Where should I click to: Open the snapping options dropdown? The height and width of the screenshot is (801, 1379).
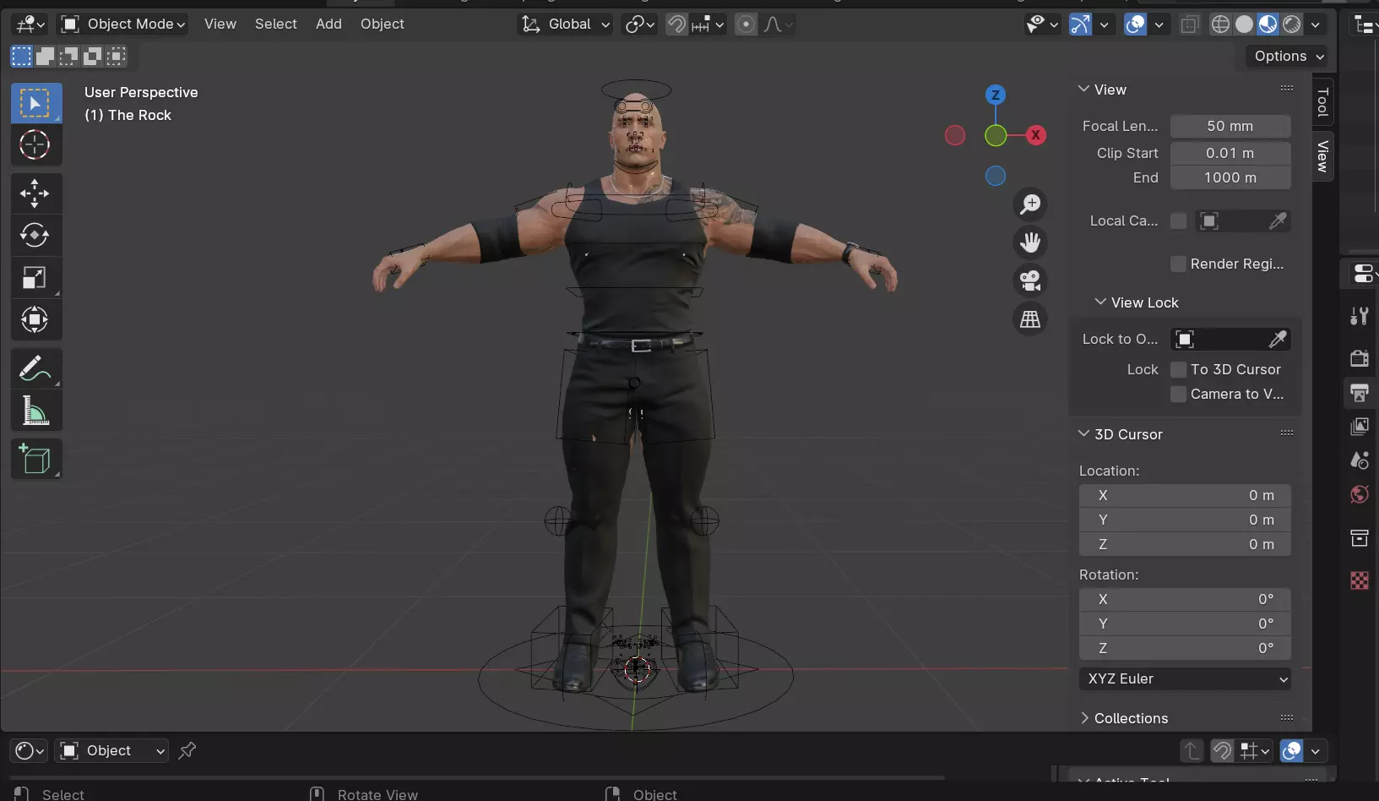pyautogui.click(x=708, y=25)
